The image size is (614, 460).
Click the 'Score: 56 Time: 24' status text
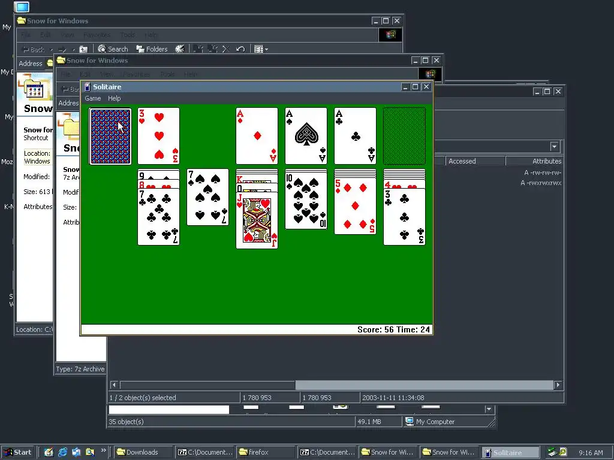coord(393,330)
